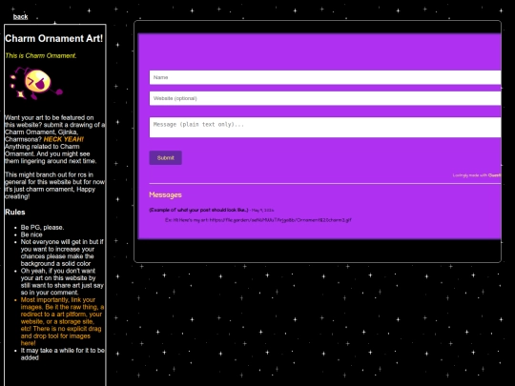Click the 'Charm Ornament Art!' heading
Viewport: 515px width, 386px height.
53,38
